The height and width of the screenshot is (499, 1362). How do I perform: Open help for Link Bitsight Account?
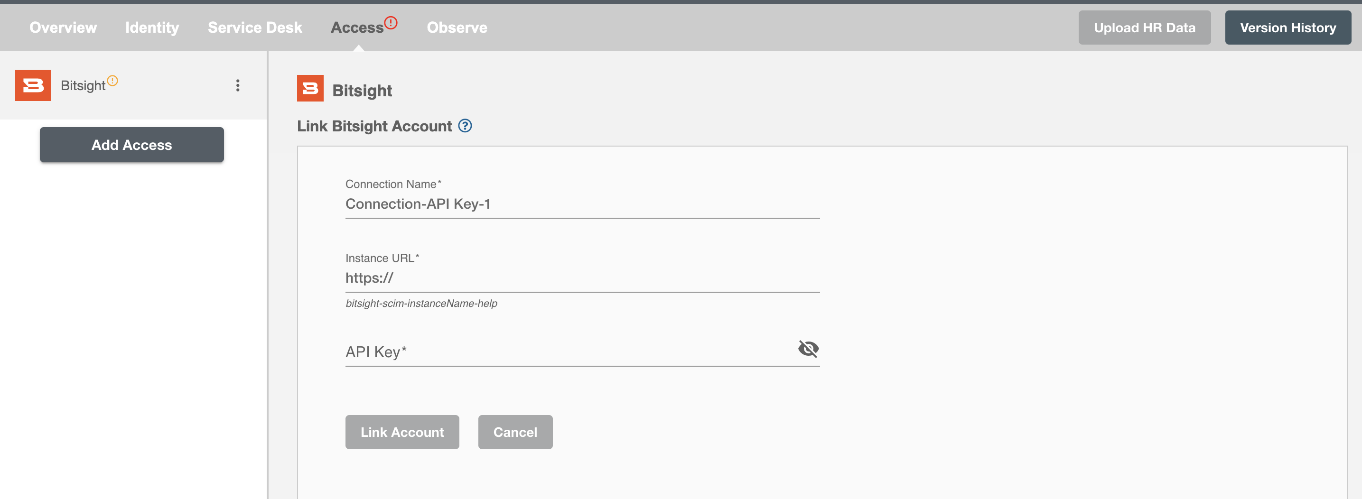click(465, 126)
